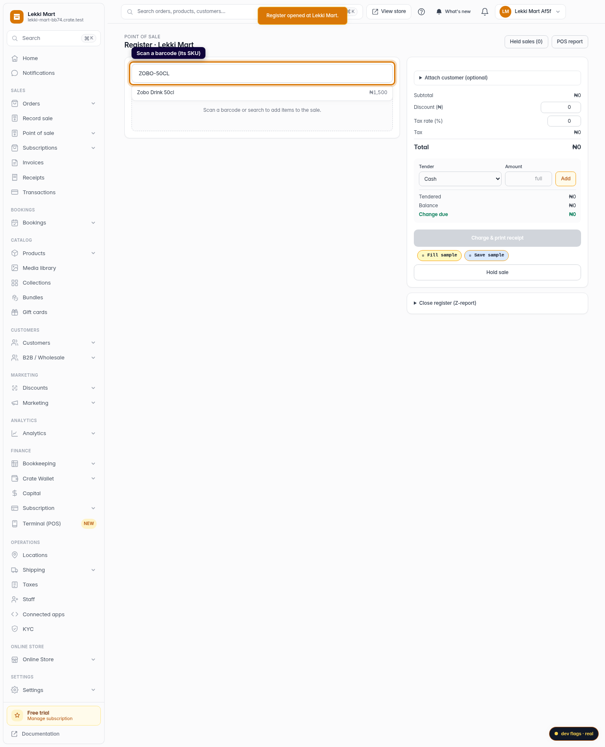Screen dimensions: 605x747
Task: Expand the Bookings submenu chevron
Action: [x=93, y=223]
